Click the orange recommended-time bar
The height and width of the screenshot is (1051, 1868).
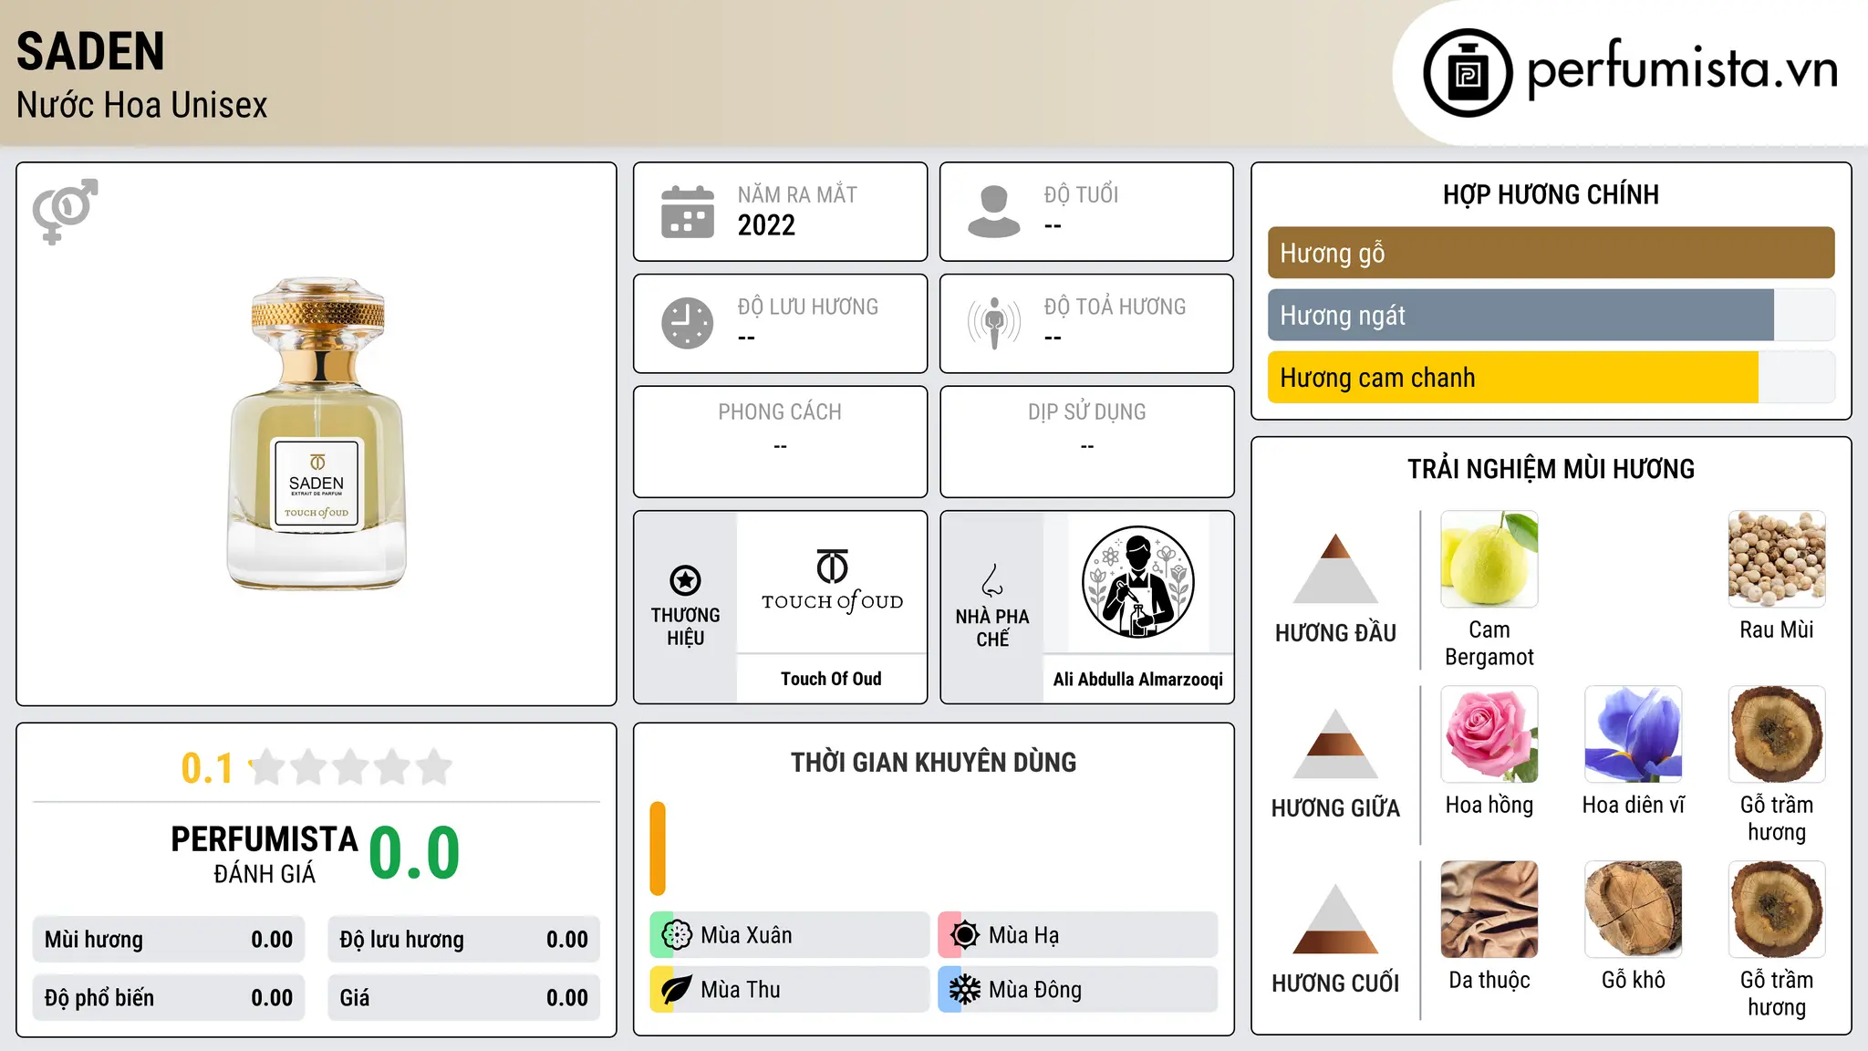click(x=658, y=848)
